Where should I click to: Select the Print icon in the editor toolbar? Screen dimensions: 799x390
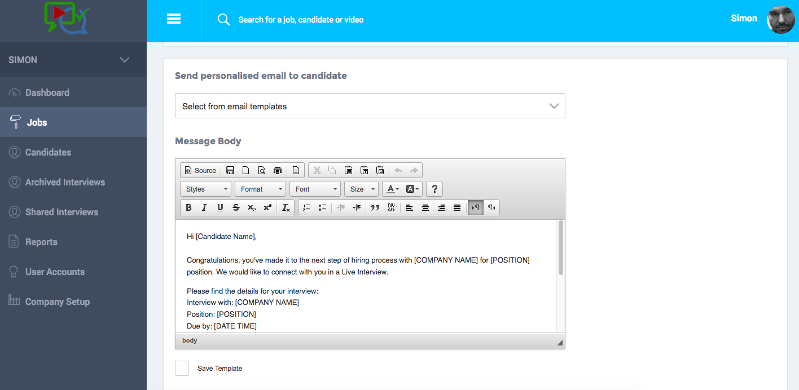click(277, 170)
